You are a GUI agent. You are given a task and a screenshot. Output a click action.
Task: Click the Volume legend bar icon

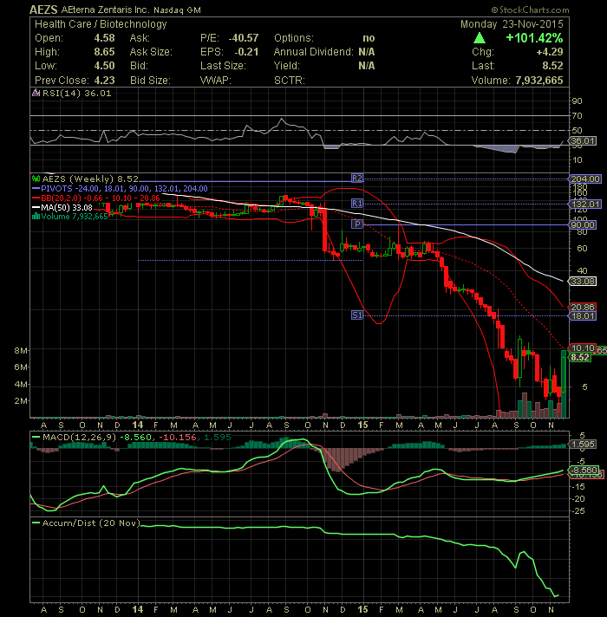tap(35, 217)
